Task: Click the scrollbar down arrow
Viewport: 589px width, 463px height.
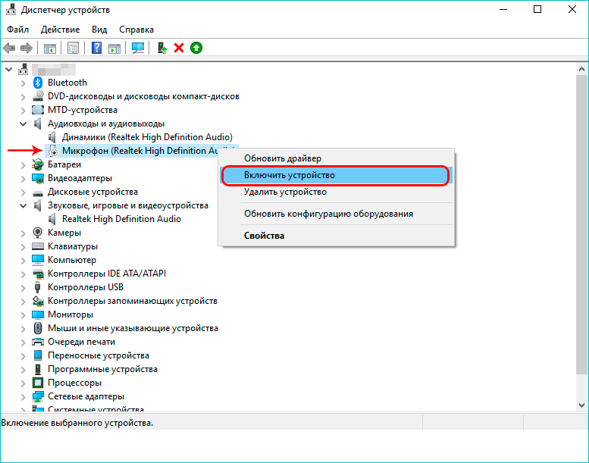Action: pyautogui.click(x=582, y=405)
